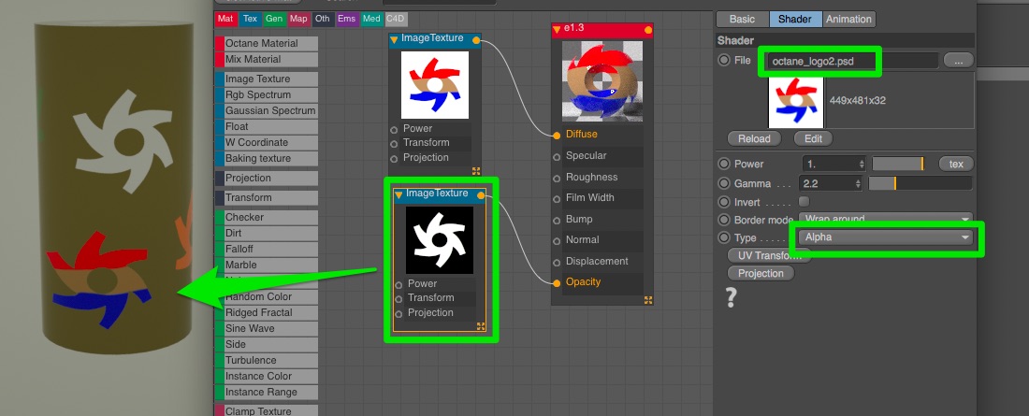Image resolution: width=1029 pixels, height=416 pixels.
Task: Click Roughness input port on e1.3 node
Action: (557, 178)
